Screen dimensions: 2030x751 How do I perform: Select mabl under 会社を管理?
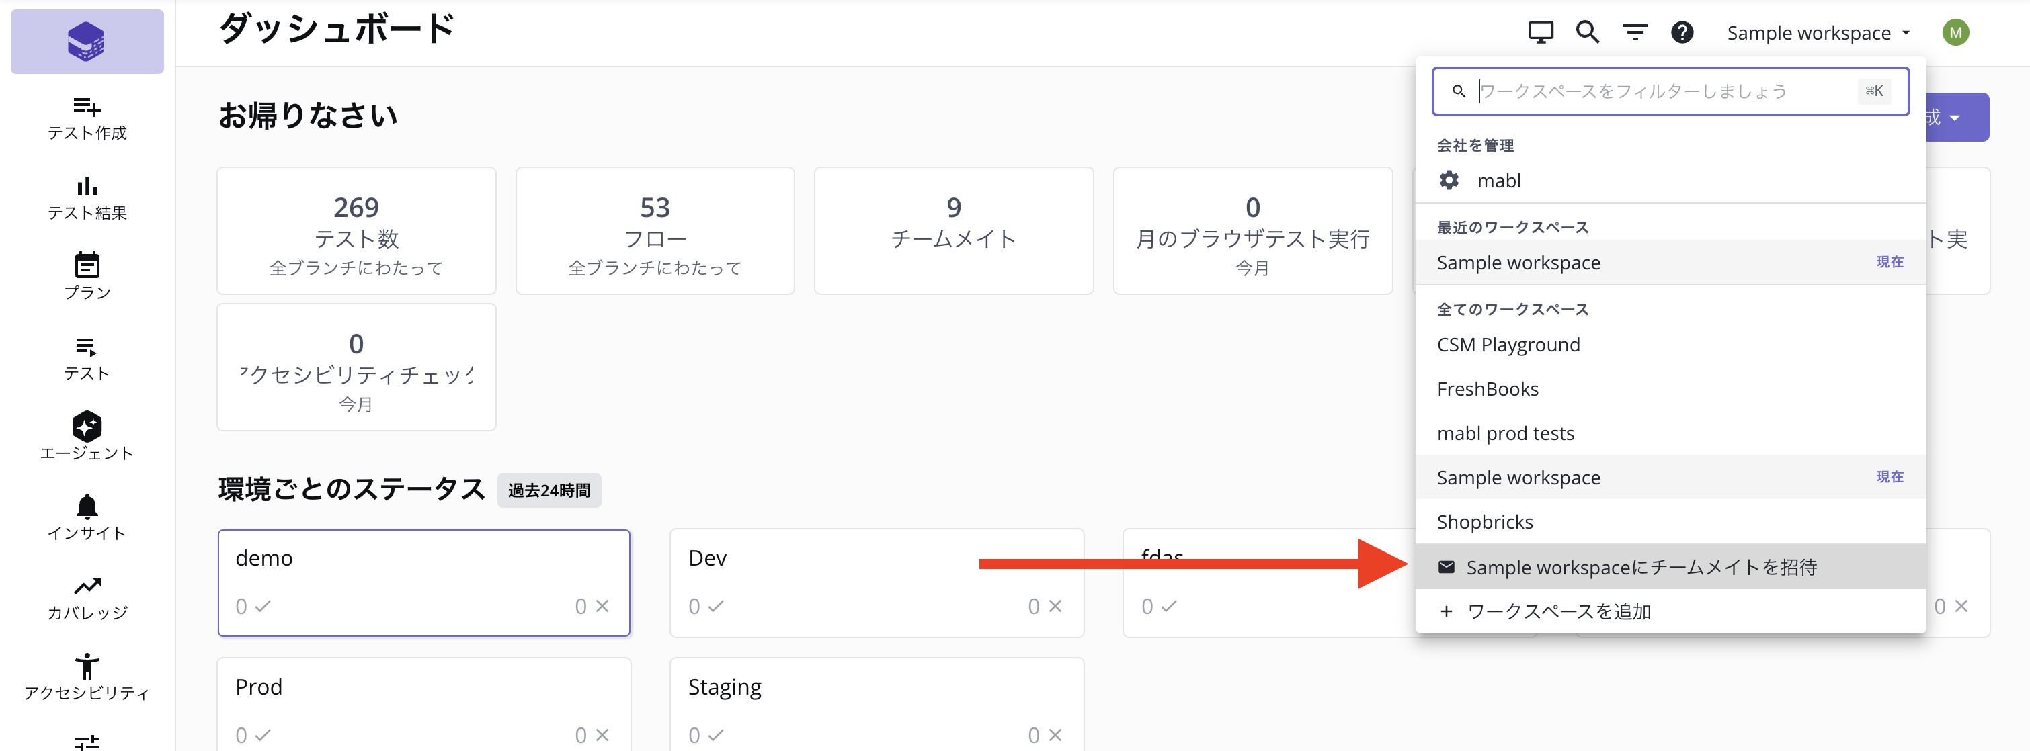[x=1670, y=180]
